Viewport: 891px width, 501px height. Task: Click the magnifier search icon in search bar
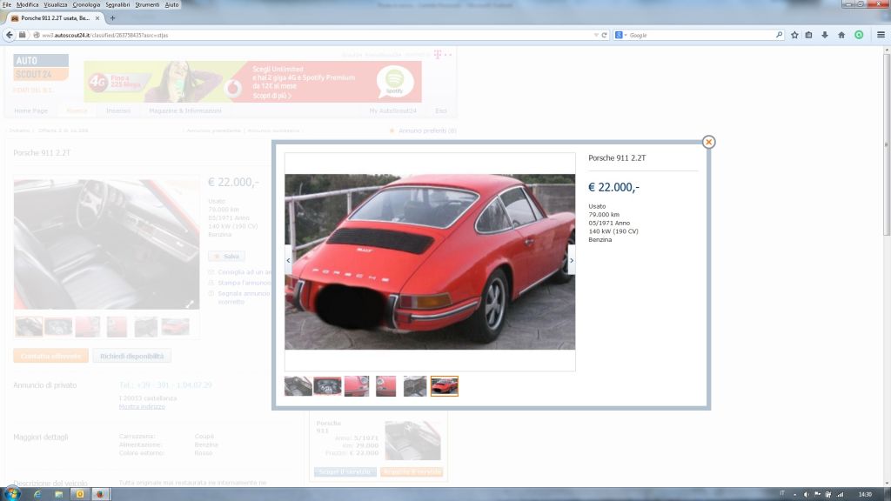(x=779, y=35)
